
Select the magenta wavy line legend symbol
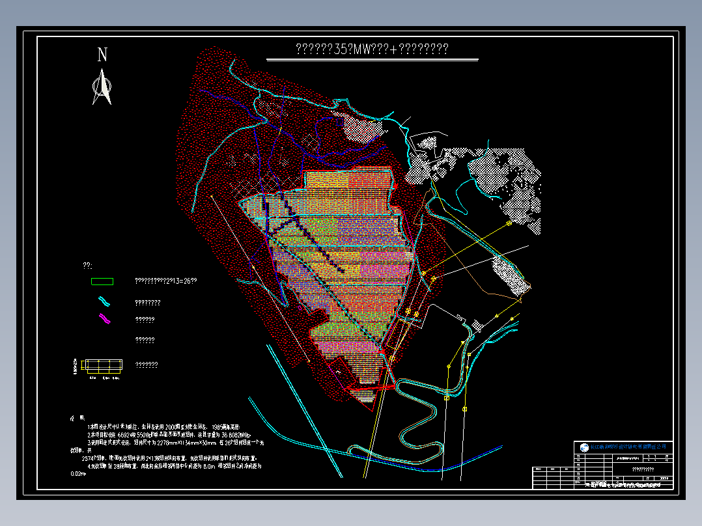pos(104,319)
